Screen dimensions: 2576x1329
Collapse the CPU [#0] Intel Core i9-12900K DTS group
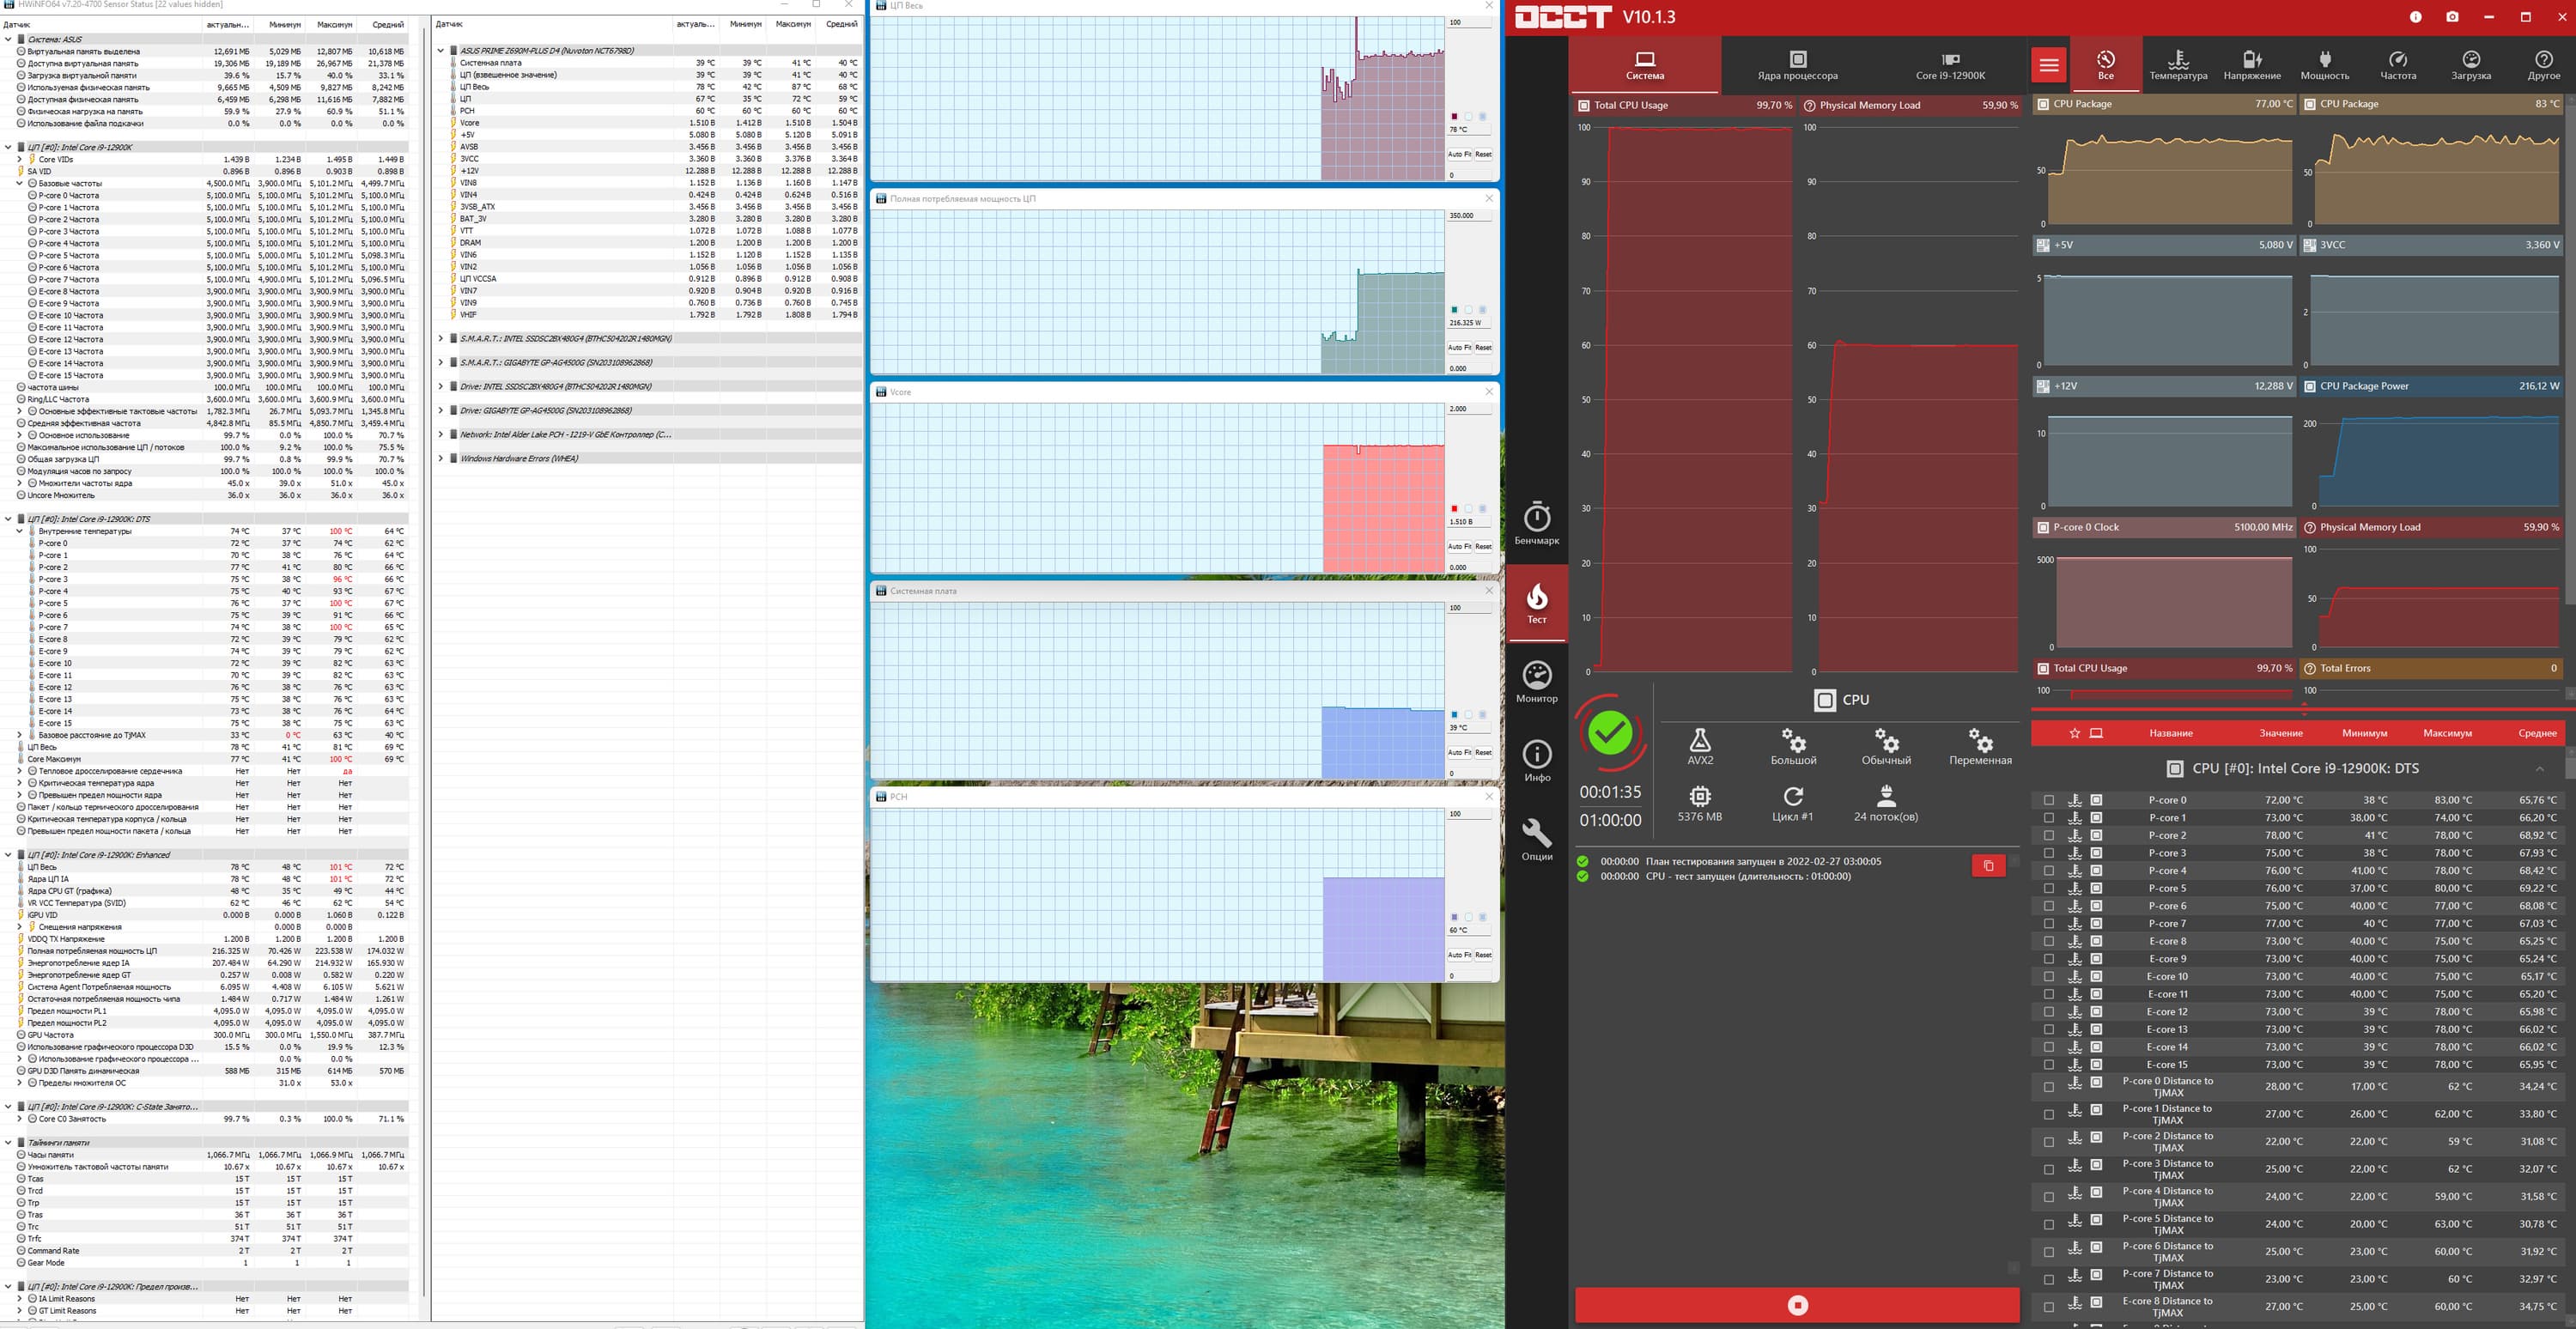pos(2540,768)
